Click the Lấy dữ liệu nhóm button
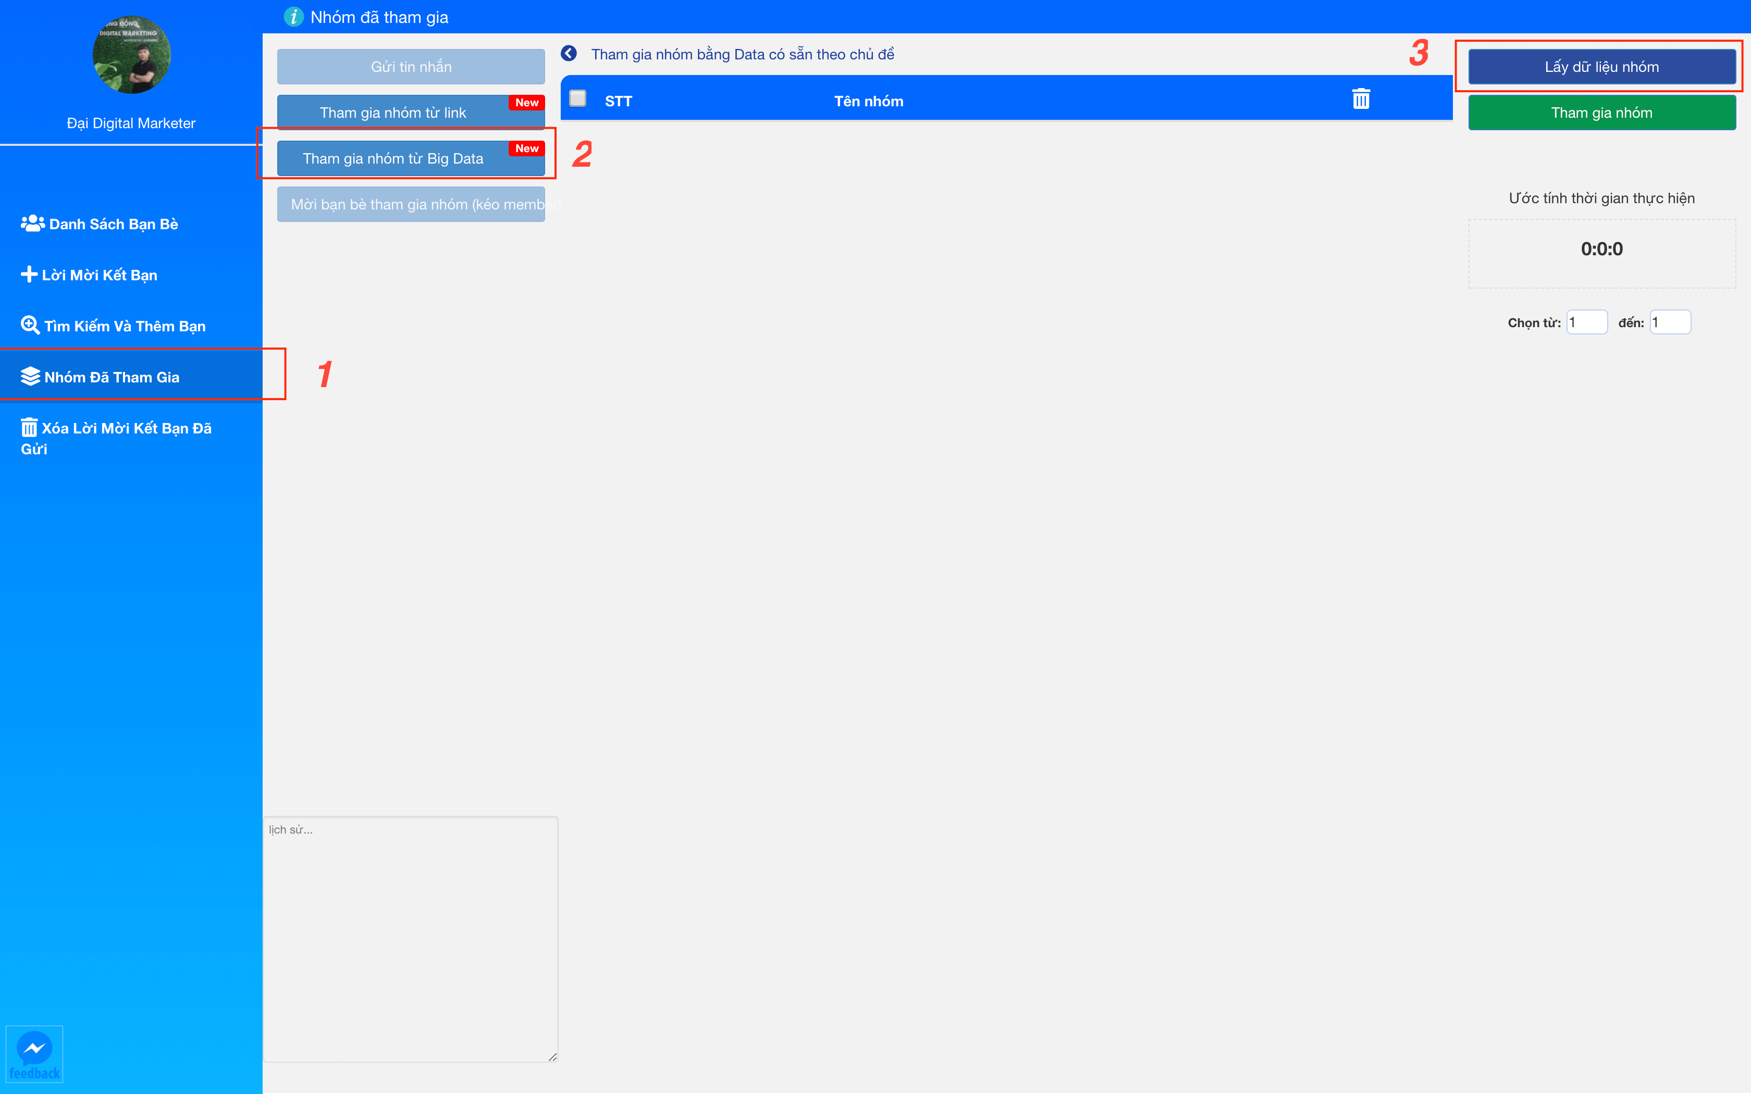 1601,67
